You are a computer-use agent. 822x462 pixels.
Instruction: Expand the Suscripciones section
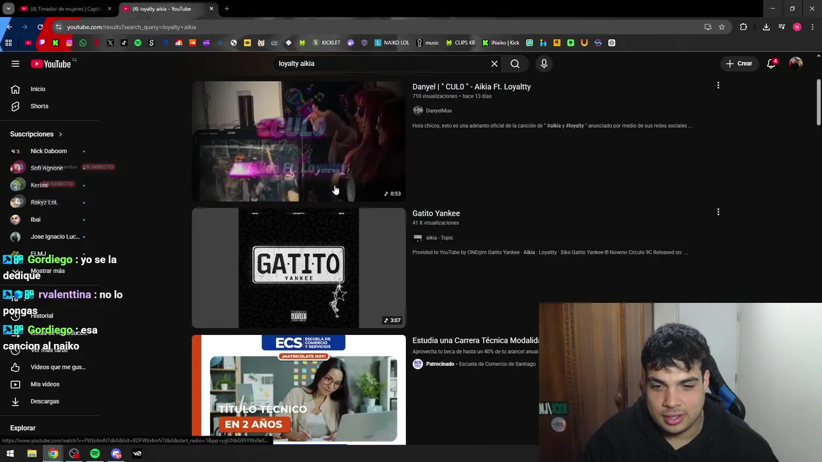pyautogui.click(x=36, y=134)
